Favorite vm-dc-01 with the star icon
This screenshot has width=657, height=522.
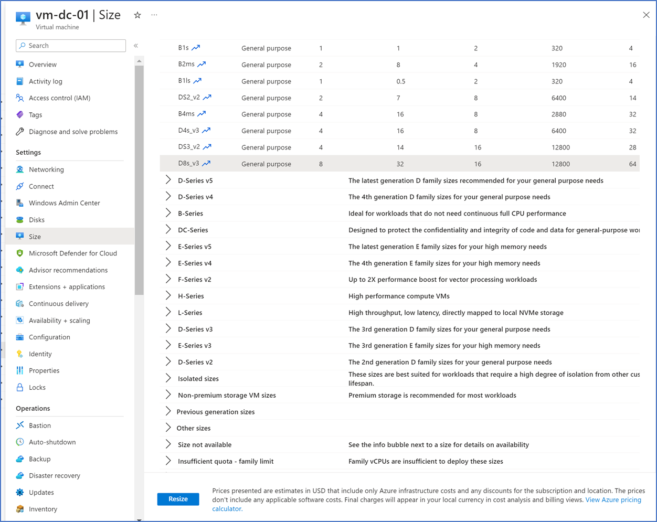[137, 15]
